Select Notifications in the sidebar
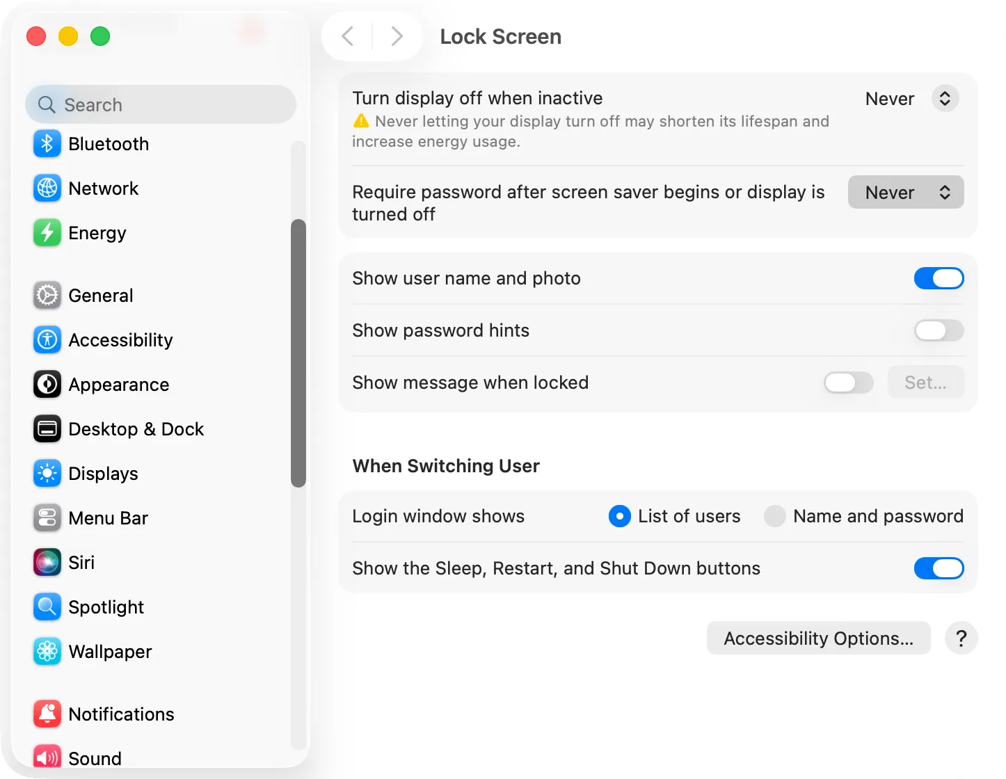 [161, 714]
